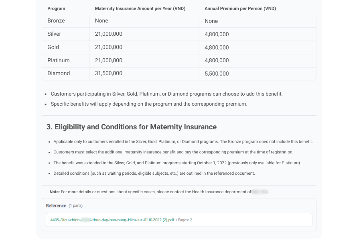Click Maternity Insurance Amount per Year header
The width and height of the screenshot is (361, 241).
[x=140, y=8]
